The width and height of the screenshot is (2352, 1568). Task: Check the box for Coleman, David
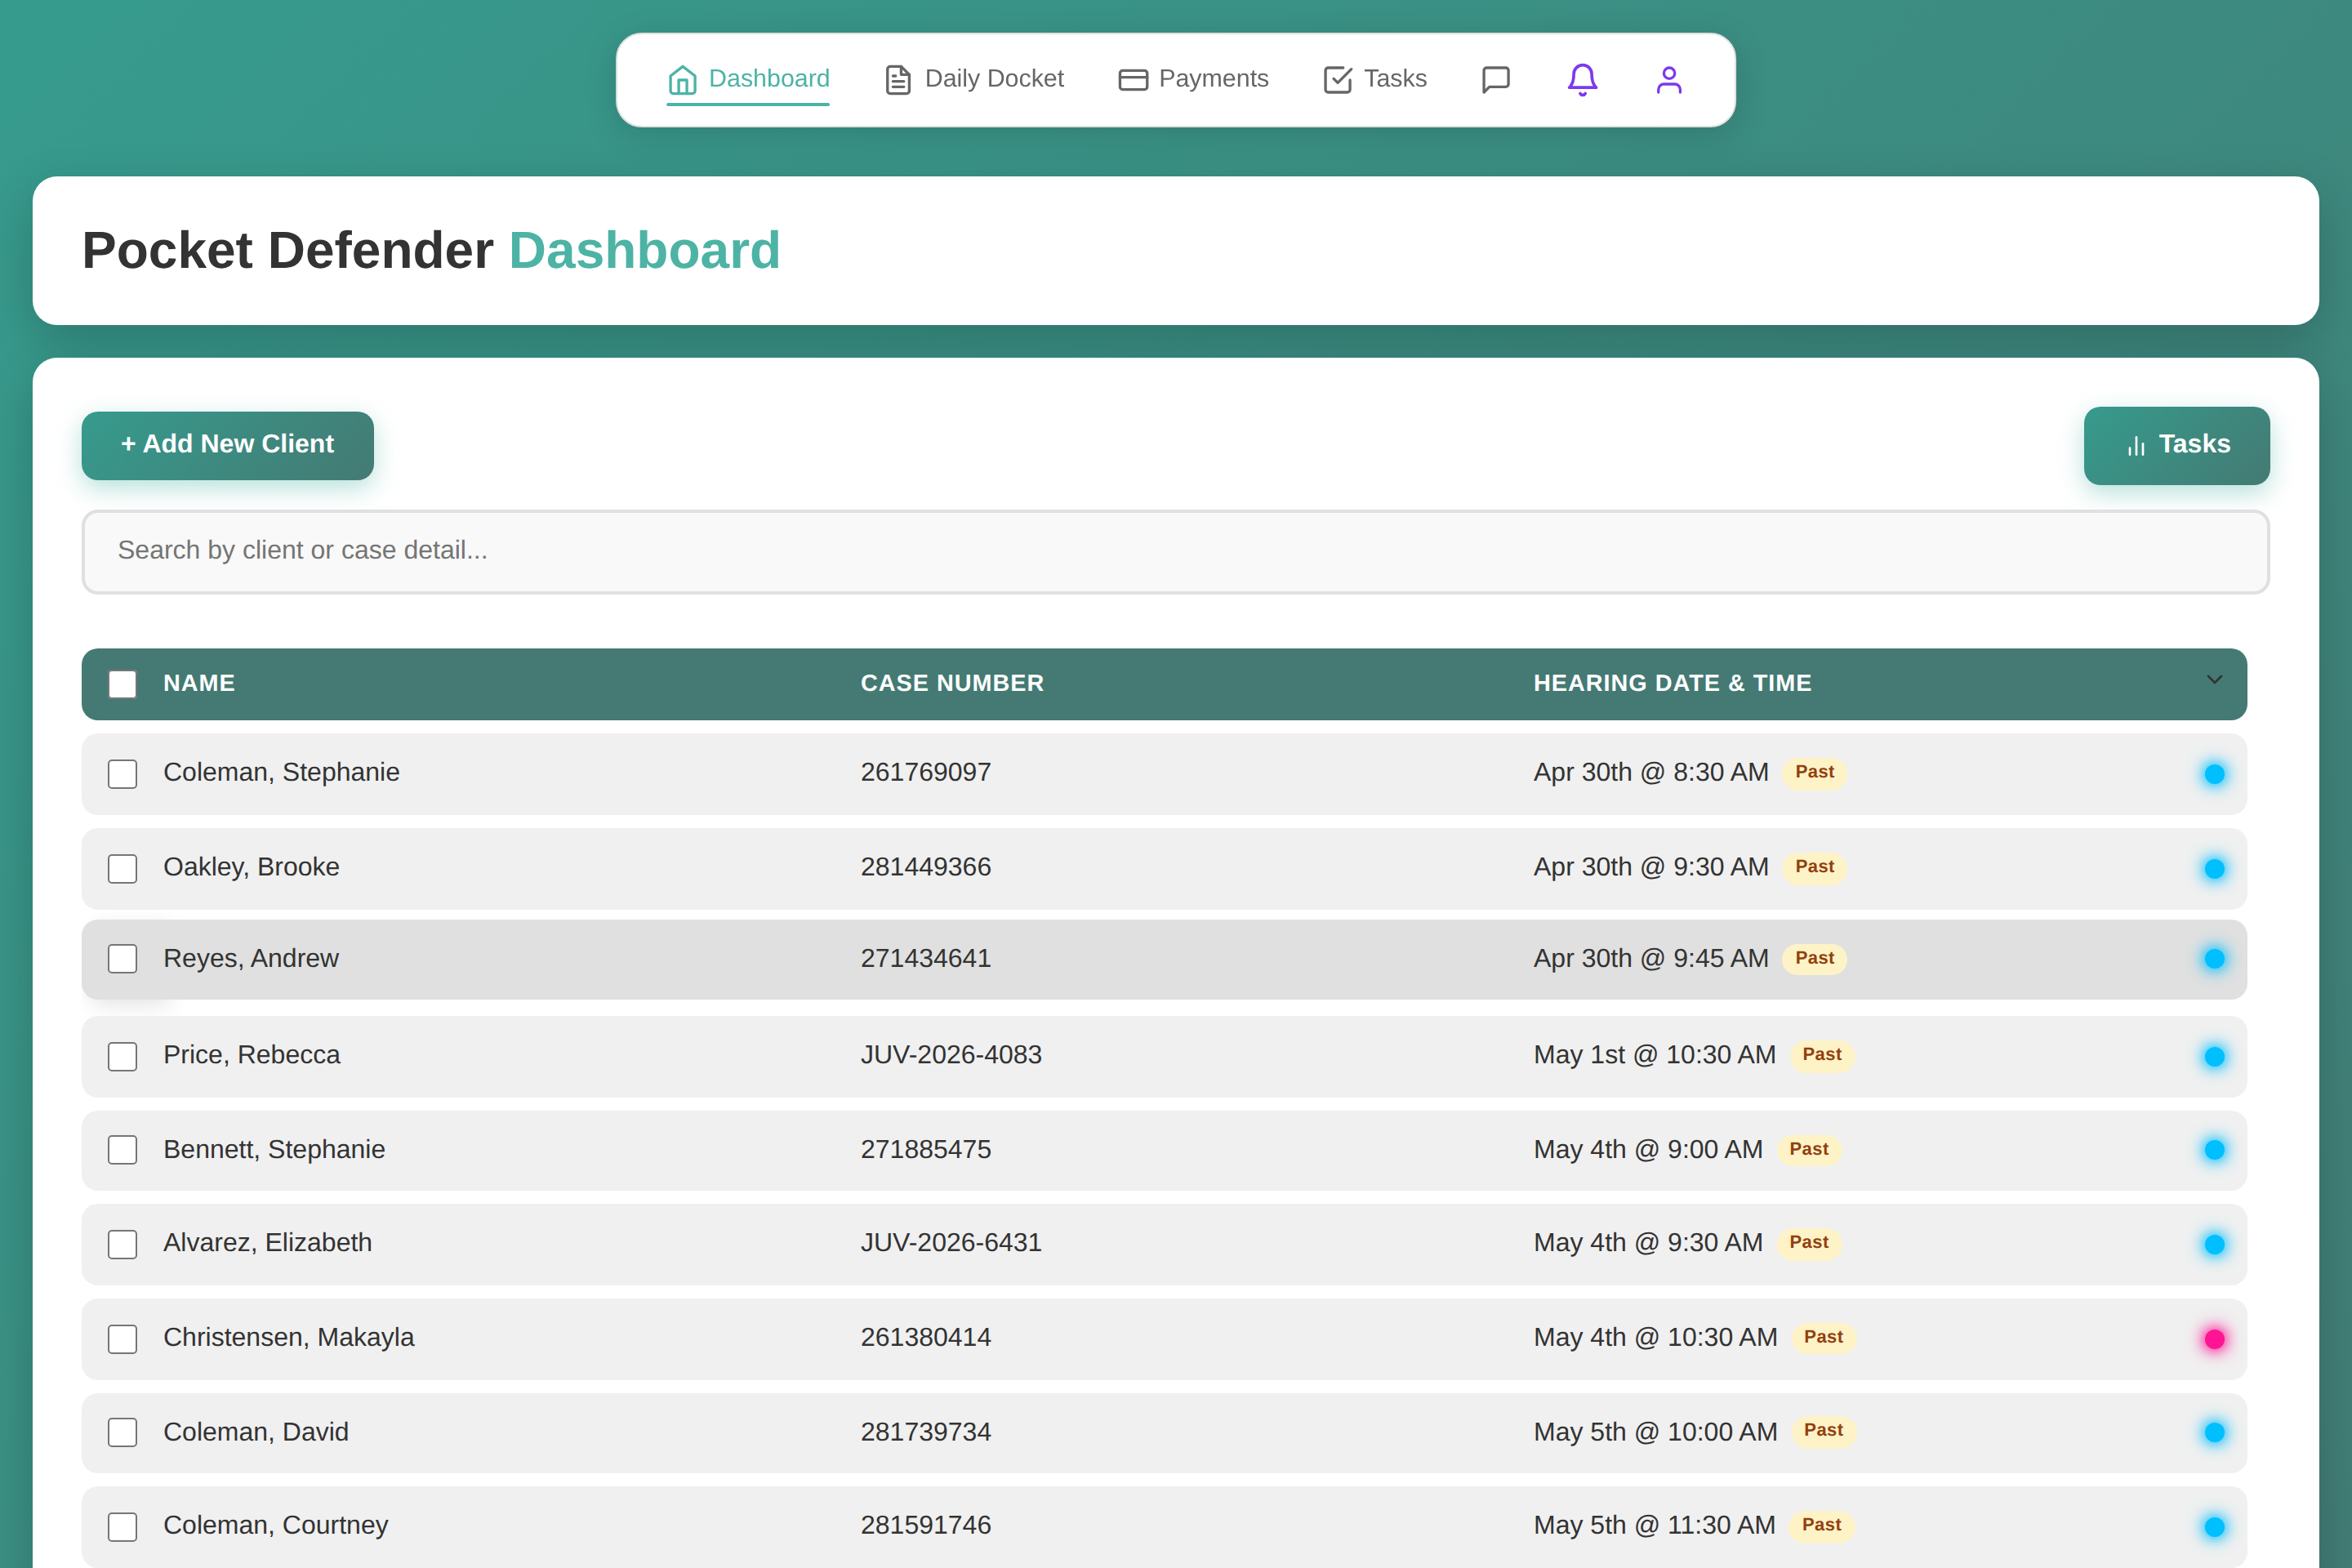point(122,1432)
